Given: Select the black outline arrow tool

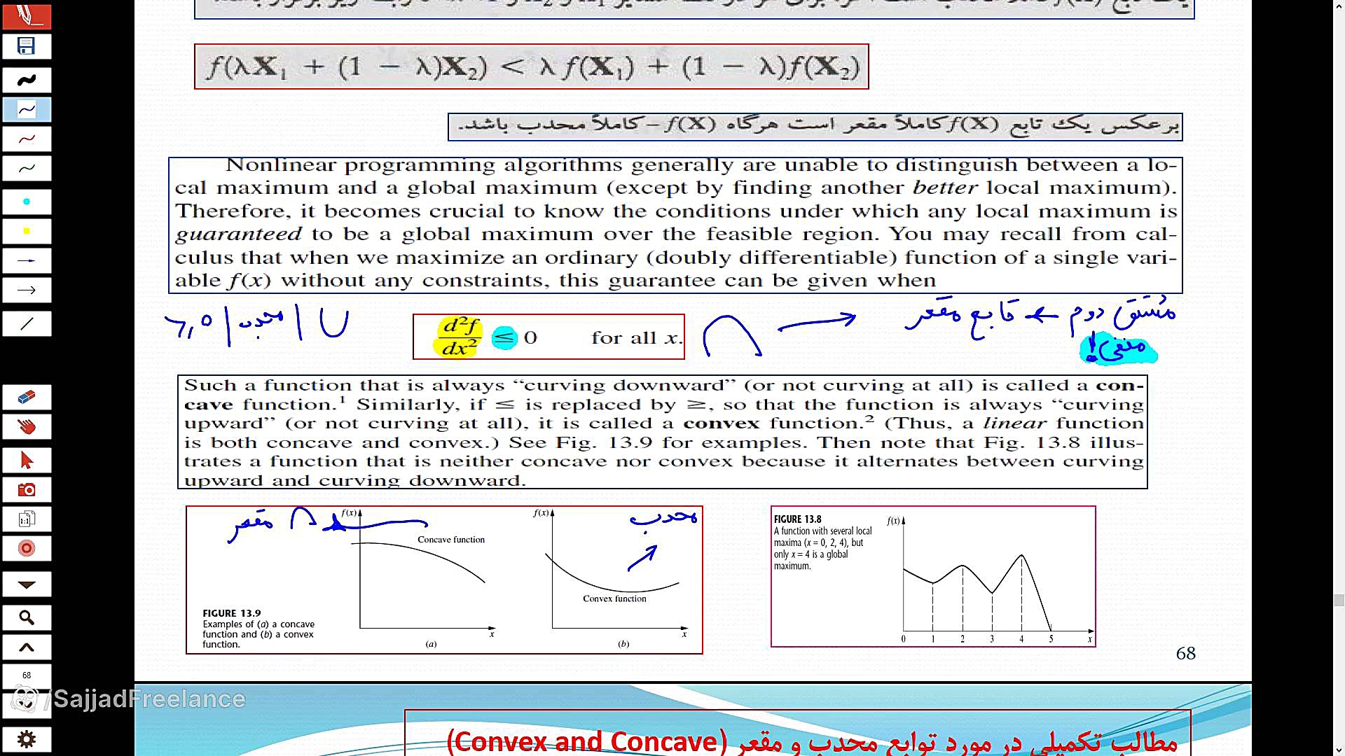Looking at the screenshot, I should click(x=27, y=290).
